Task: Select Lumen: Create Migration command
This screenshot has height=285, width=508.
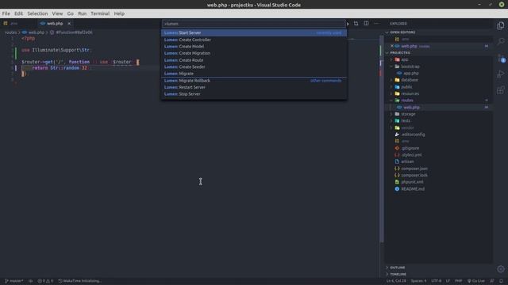Action: click(254, 53)
